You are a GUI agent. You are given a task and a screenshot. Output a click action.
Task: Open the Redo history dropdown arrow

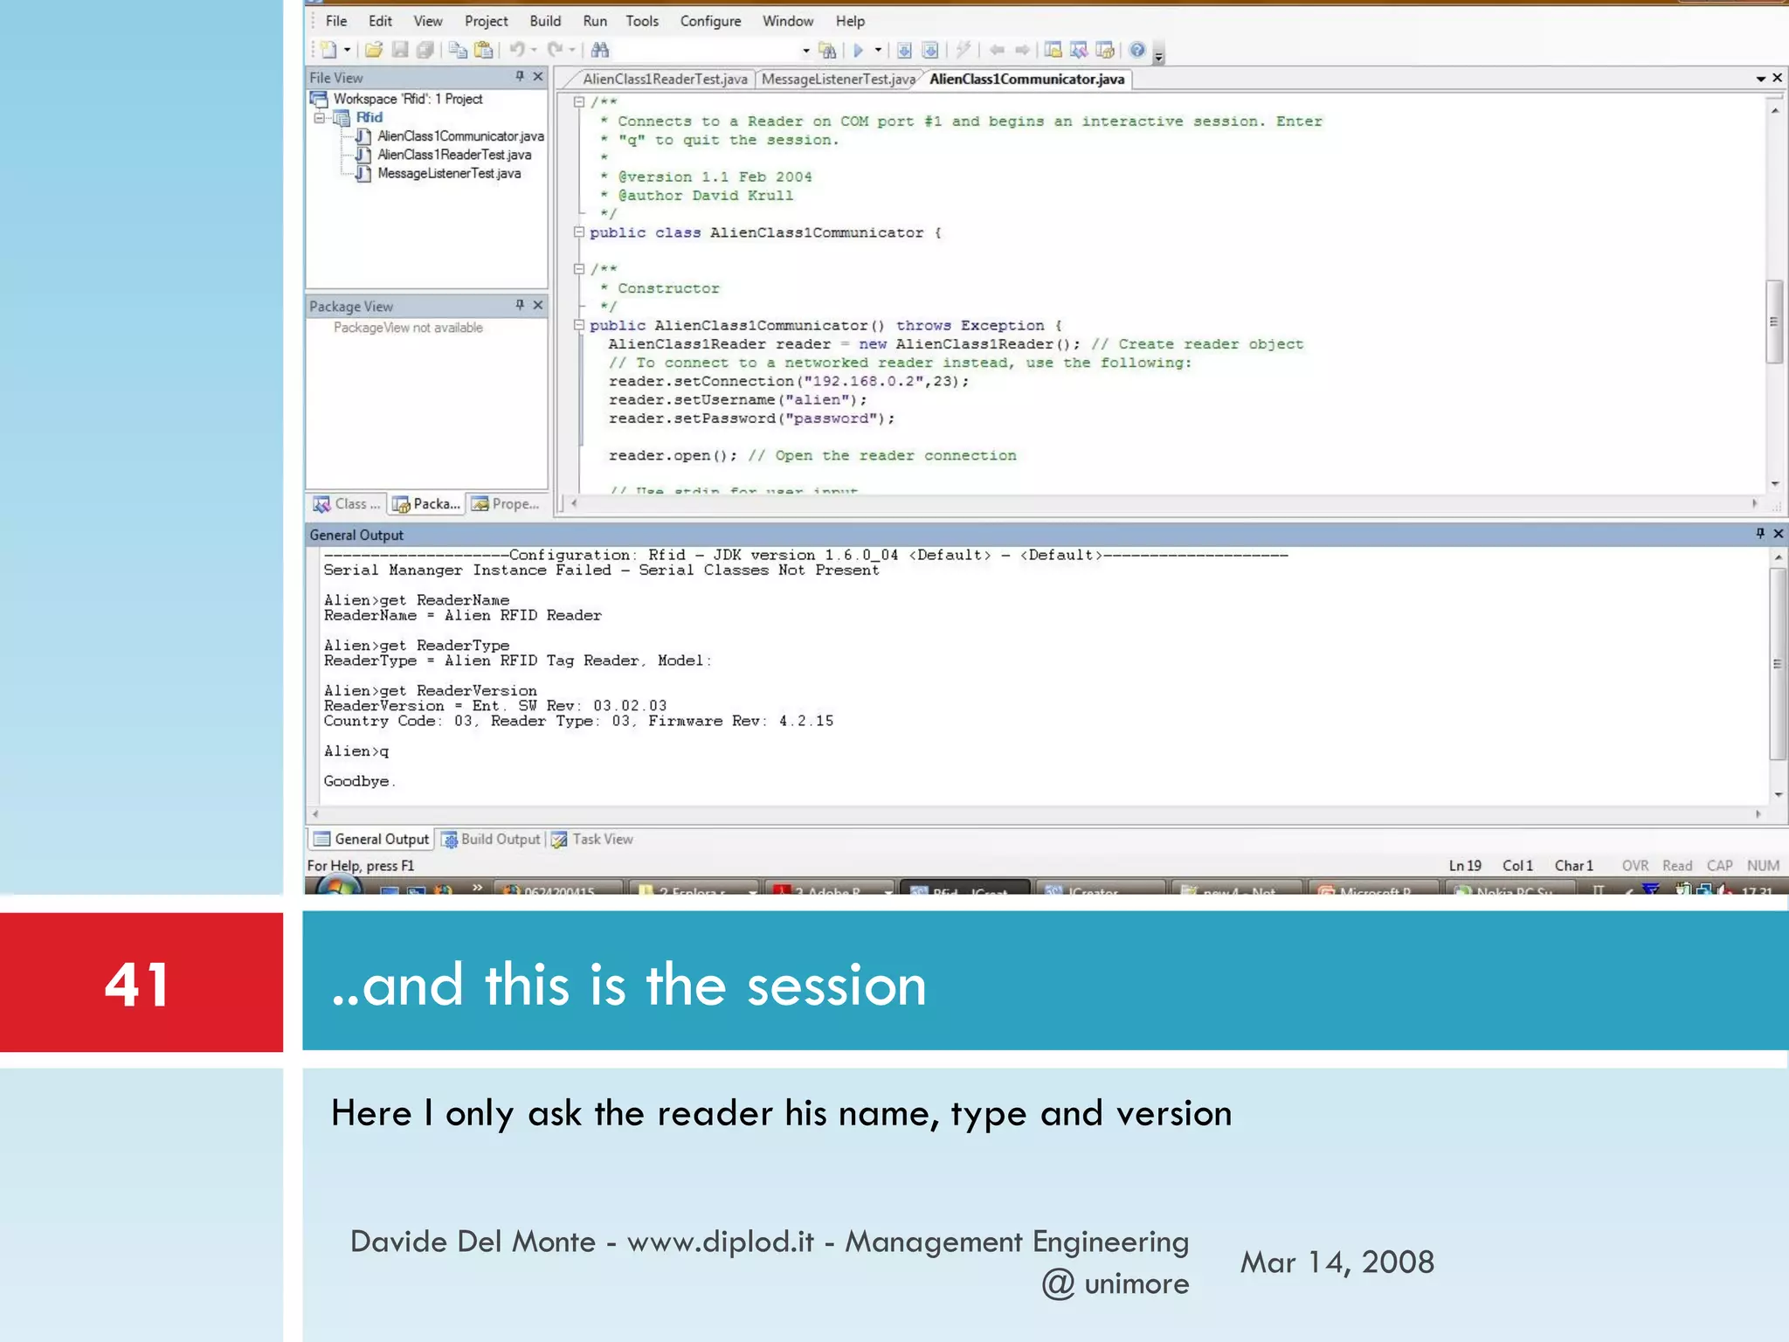[x=572, y=50]
